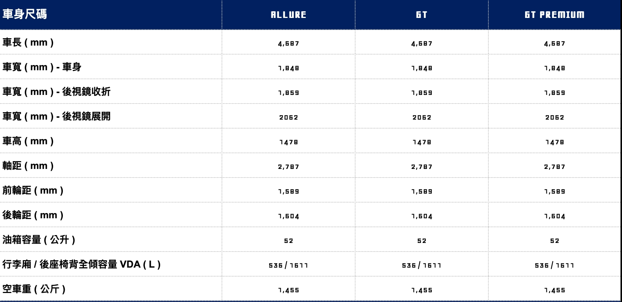
Task: Click the GT 油箱容量 value 52
Action: (x=422, y=241)
